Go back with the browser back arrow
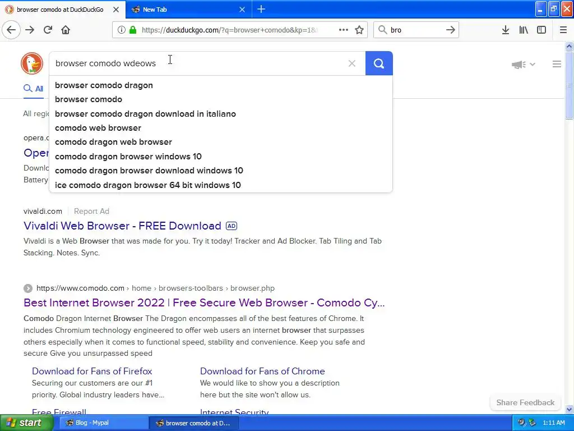The image size is (574, 431). coord(11,30)
